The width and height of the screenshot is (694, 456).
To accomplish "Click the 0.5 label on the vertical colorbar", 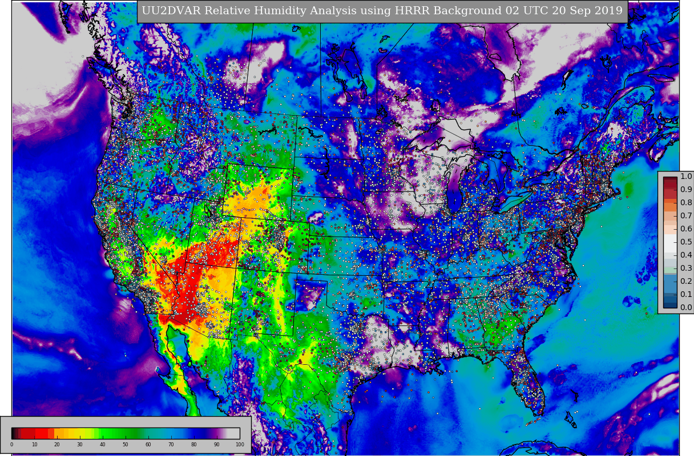I will pyautogui.click(x=686, y=242).
